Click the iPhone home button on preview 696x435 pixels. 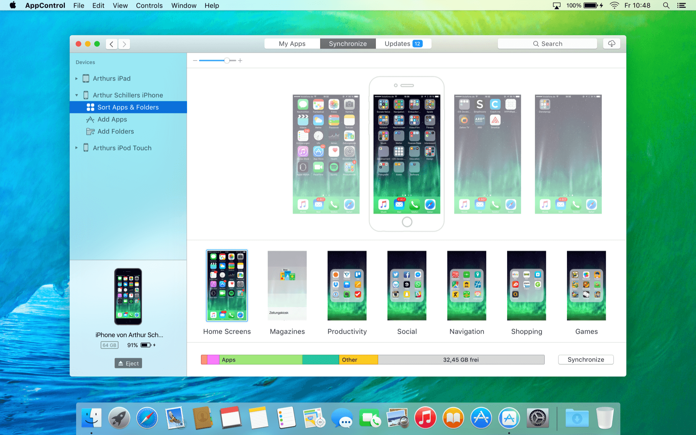coord(407,222)
